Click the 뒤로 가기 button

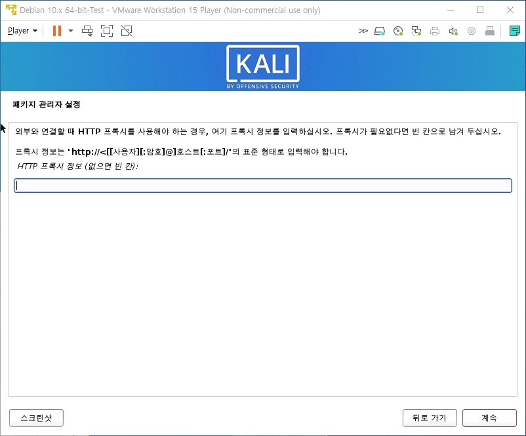pyautogui.click(x=430, y=418)
